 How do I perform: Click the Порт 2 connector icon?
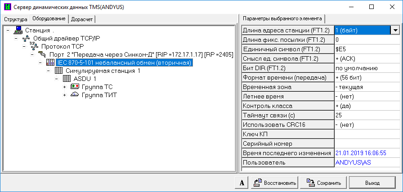tap(42, 54)
